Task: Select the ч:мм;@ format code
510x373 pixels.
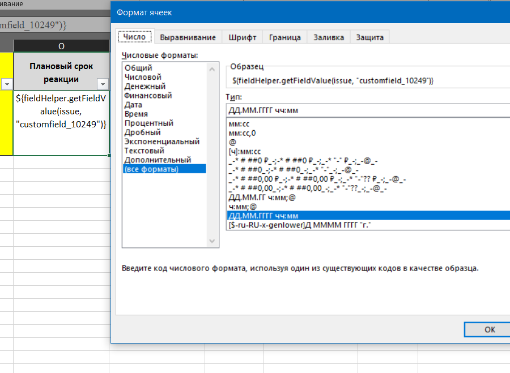Action: pyautogui.click(x=368, y=207)
